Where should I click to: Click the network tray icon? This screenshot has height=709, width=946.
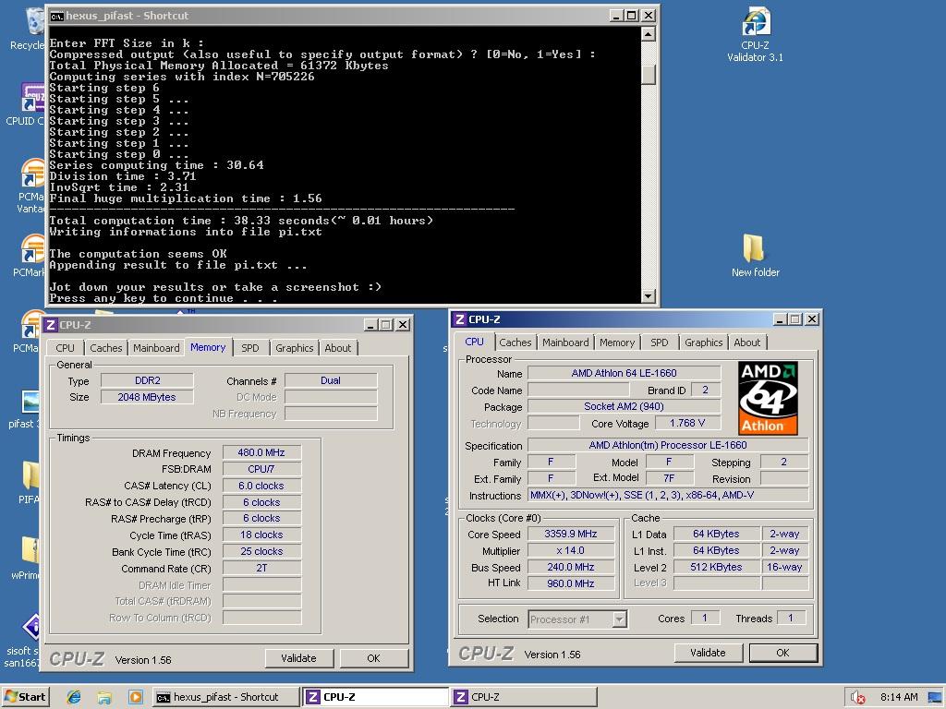[935, 698]
